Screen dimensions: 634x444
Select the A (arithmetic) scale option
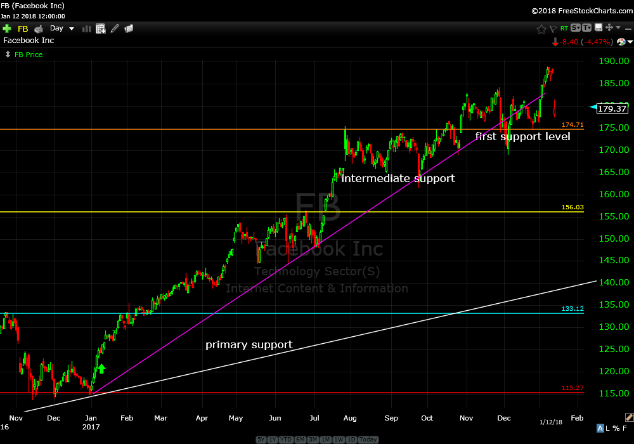(600, 430)
